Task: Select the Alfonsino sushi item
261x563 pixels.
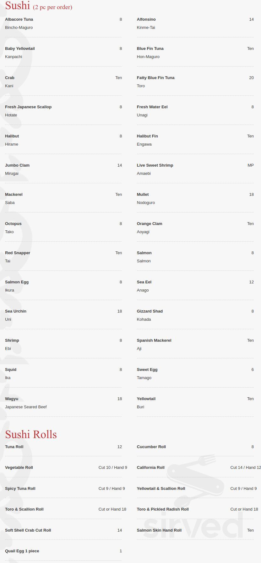Action: coord(146,19)
